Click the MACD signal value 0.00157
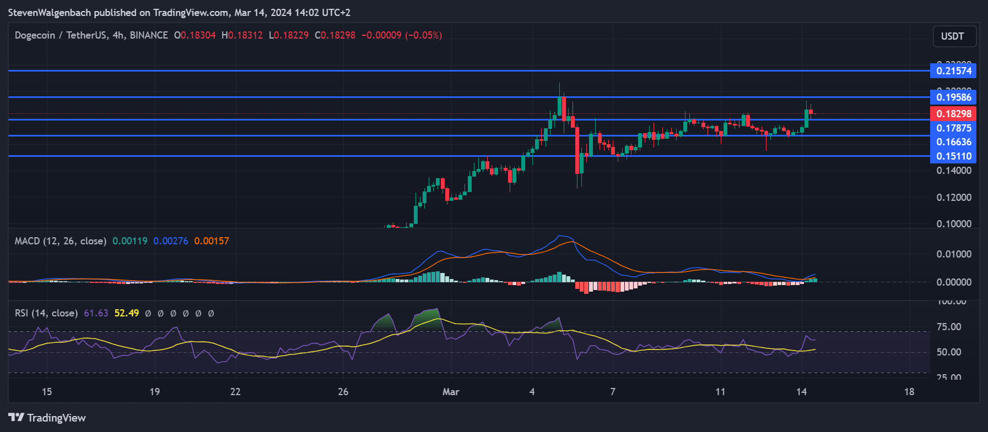Image resolution: width=988 pixels, height=432 pixels. tap(212, 241)
